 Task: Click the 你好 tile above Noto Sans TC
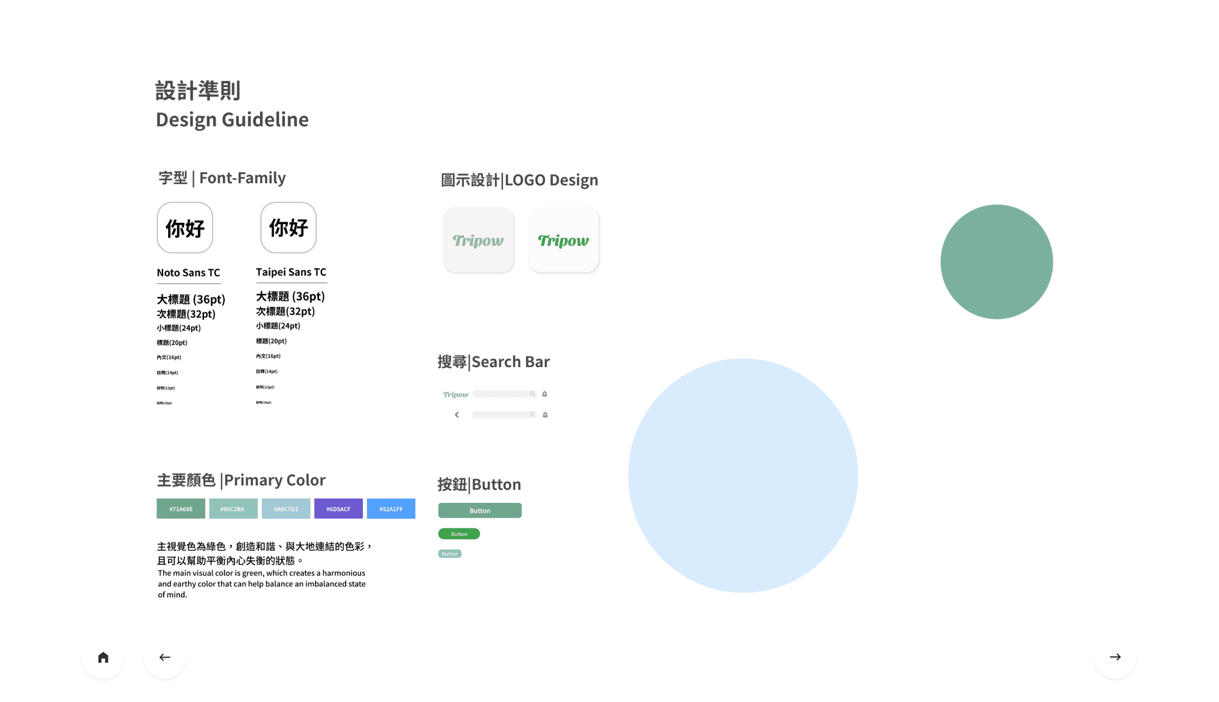click(x=185, y=228)
